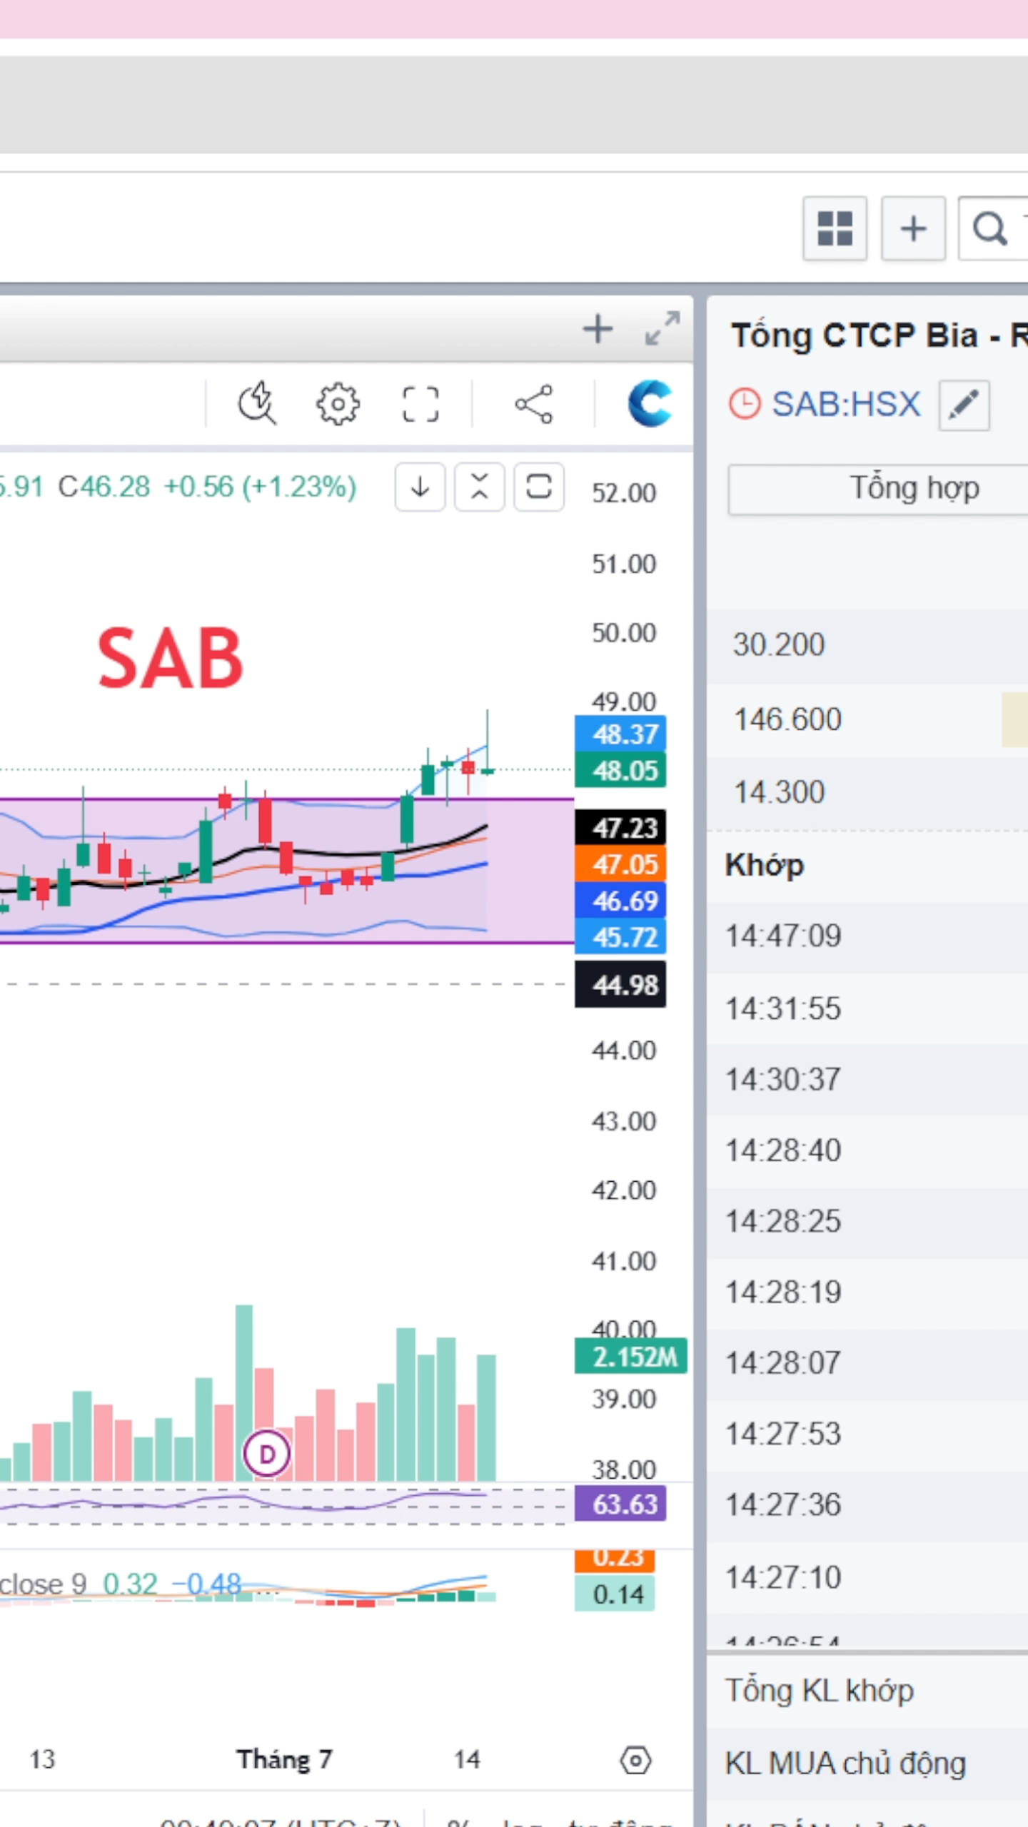This screenshot has width=1028, height=1827.
Task: Click the SAB:HSX symbol link
Action: [x=847, y=405]
